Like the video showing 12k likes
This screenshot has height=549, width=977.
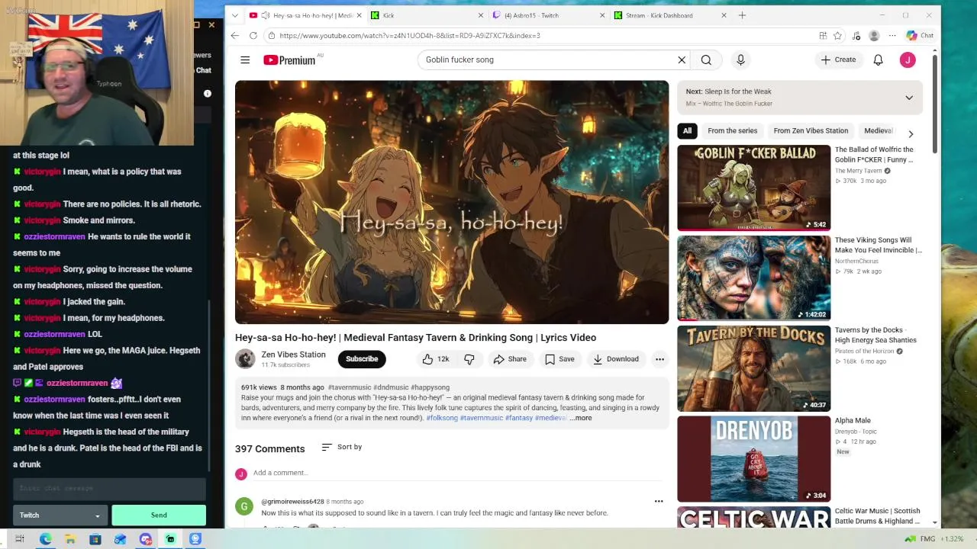tap(435, 359)
